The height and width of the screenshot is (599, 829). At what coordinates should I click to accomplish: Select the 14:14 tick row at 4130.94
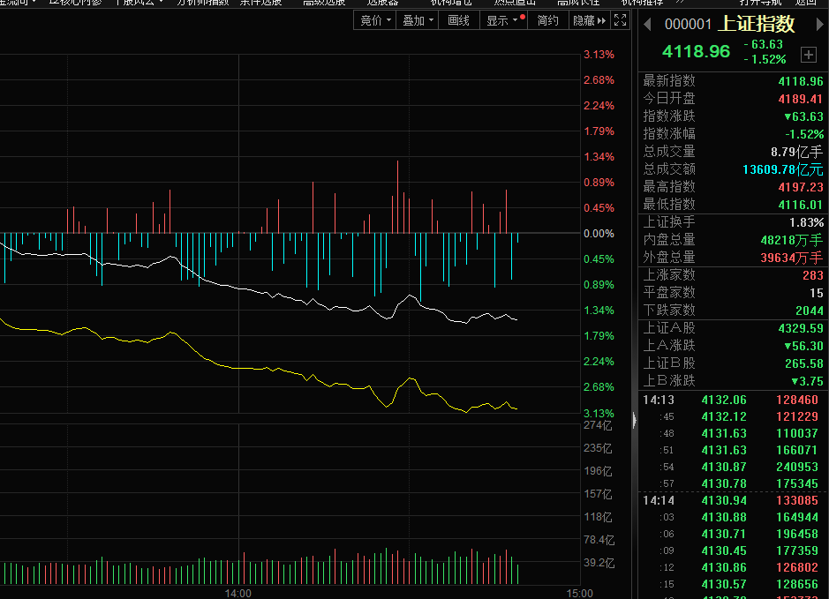pyautogui.click(x=733, y=500)
